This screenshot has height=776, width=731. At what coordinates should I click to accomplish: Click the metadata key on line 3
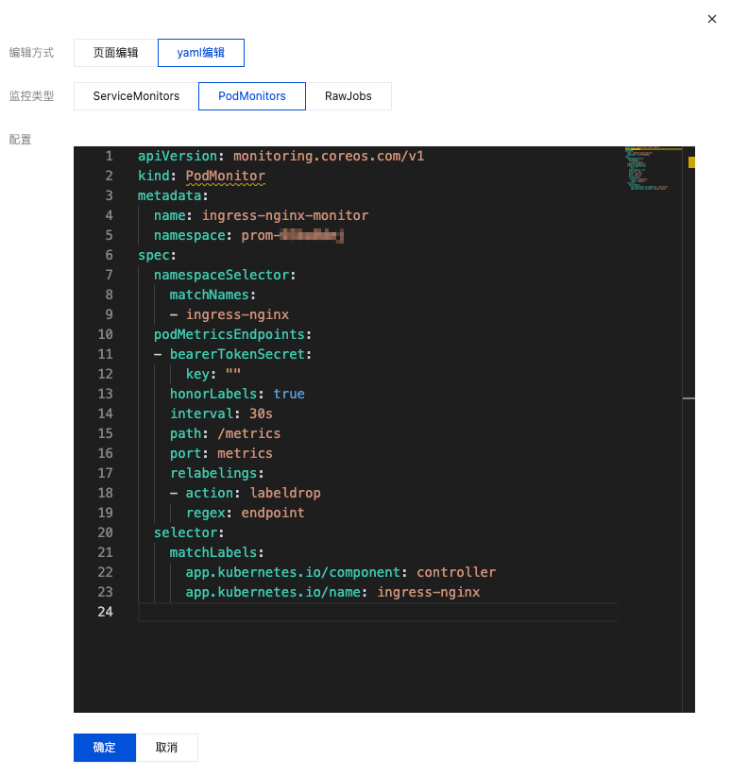(x=169, y=195)
